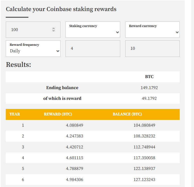
Task: Click year 6 balance 127.123243
Action: pyautogui.click(x=144, y=179)
